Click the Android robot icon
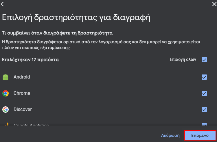This screenshot has width=217, height=142. [5, 77]
